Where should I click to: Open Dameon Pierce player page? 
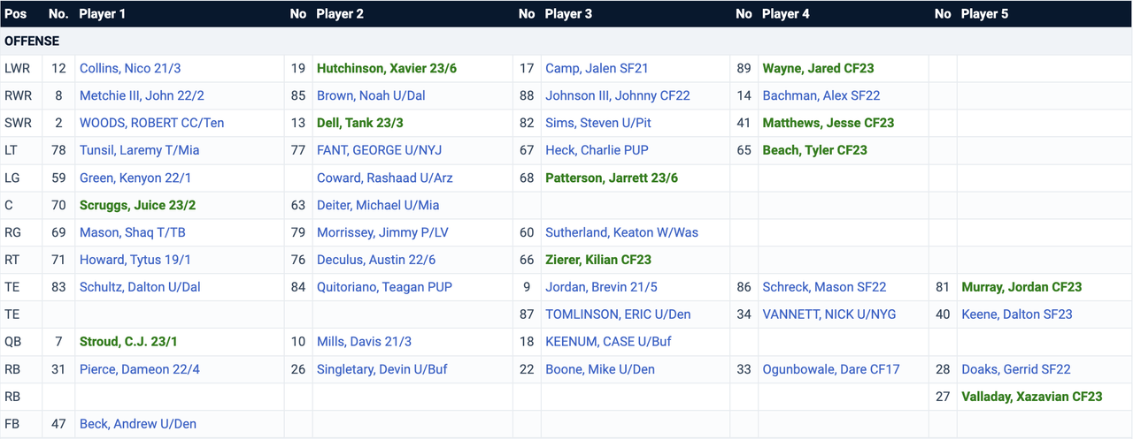(139, 369)
